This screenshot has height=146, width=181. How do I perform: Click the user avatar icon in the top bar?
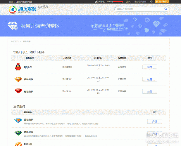click(x=96, y=1)
